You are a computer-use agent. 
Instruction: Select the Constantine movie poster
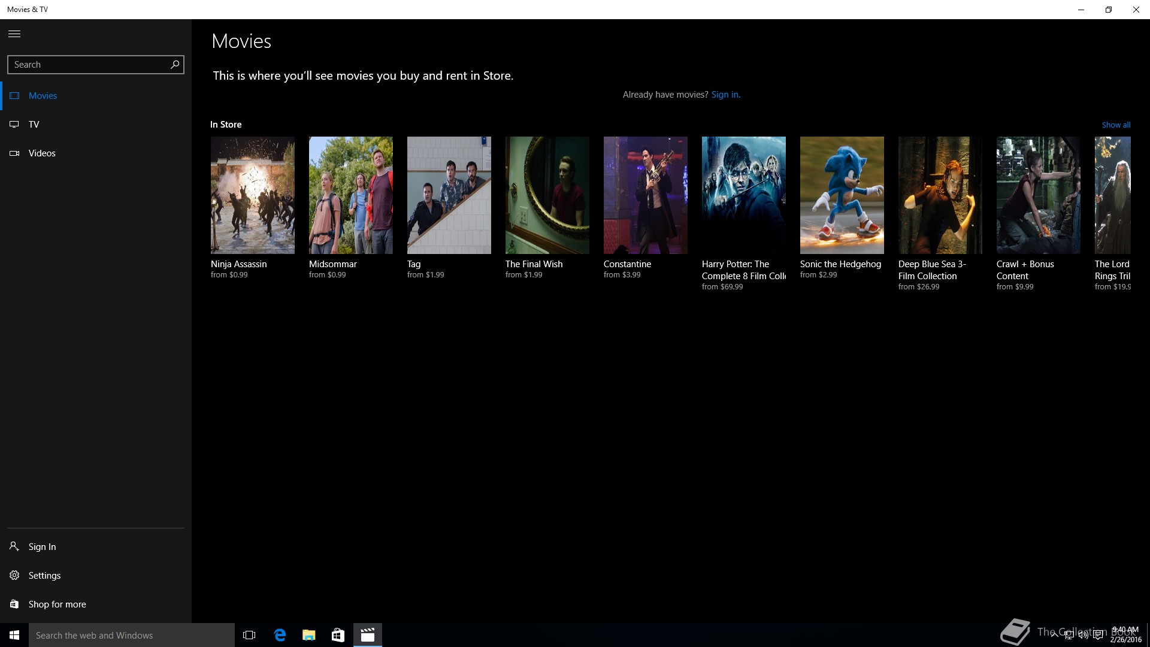coord(645,195)
